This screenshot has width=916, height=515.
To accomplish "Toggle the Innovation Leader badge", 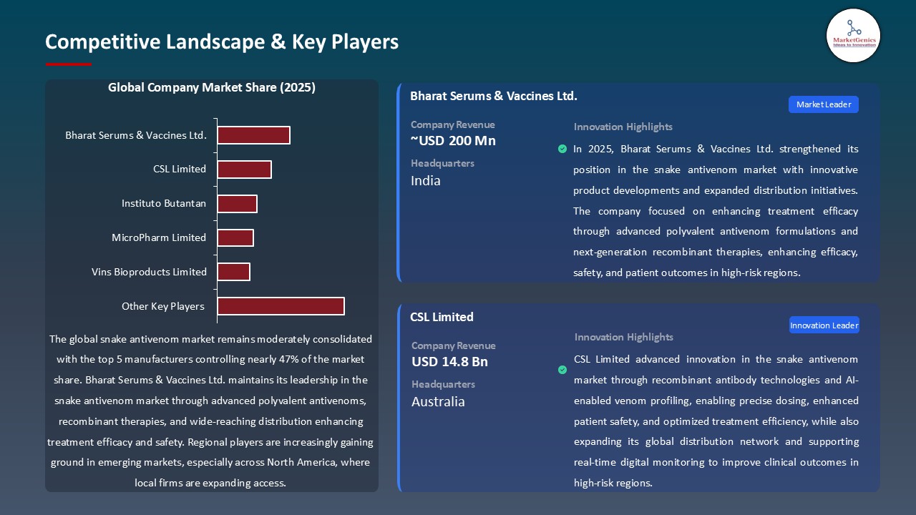I will [824, 325].
